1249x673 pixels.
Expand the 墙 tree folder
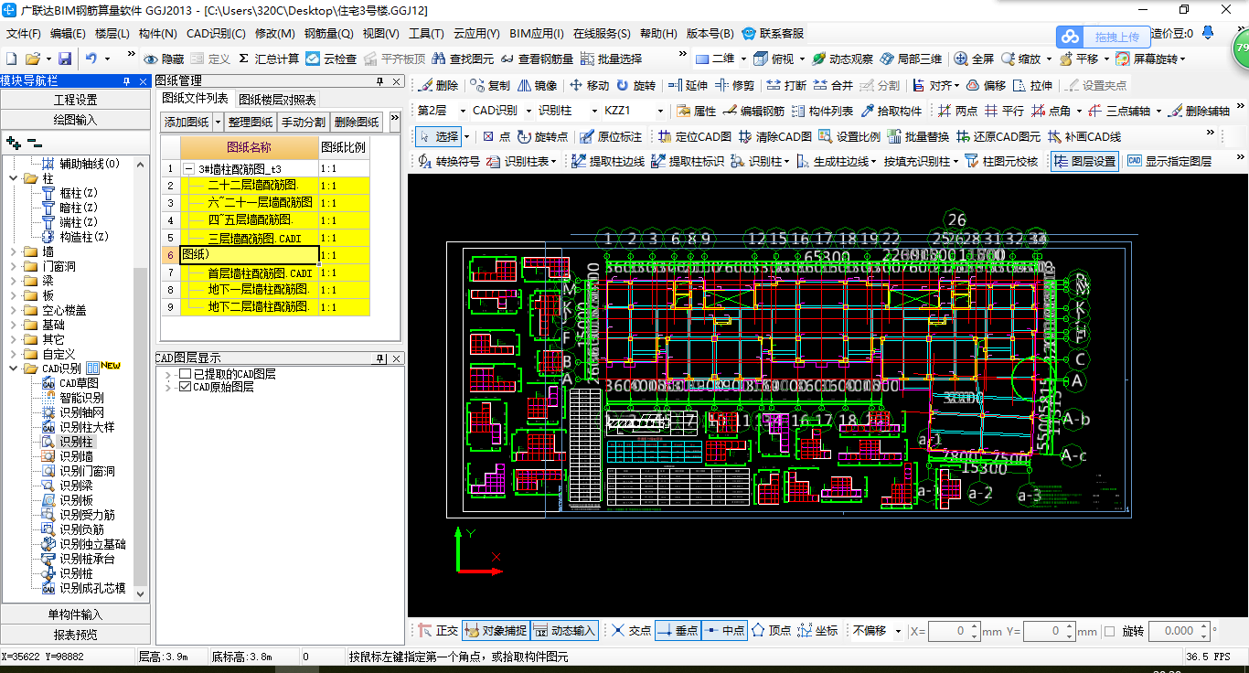(13, 251)
